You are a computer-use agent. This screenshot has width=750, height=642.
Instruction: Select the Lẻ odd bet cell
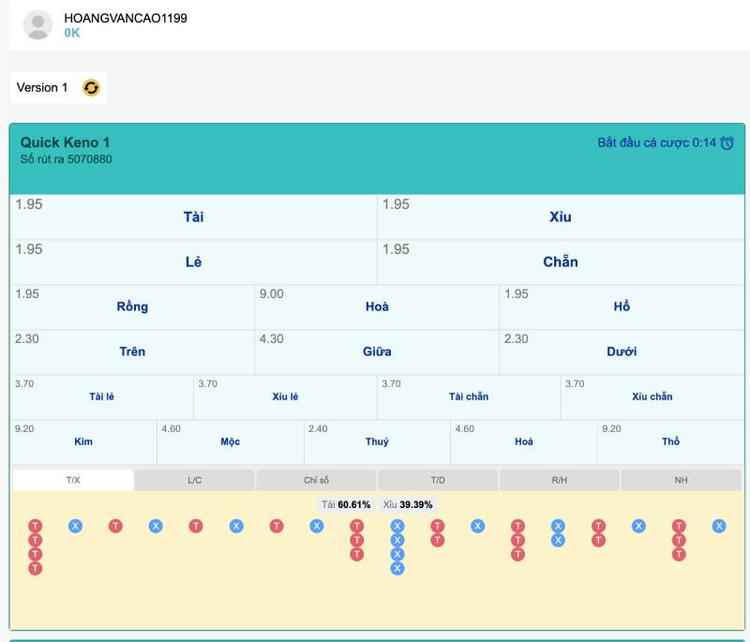tap(193, 262)
